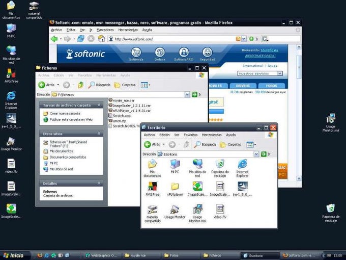Select Usage Monitor.msi desktop icon on right
The image size is (346, 260).
click(331, 123)
